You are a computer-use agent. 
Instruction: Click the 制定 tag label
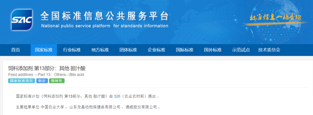(x=42, y=81)
